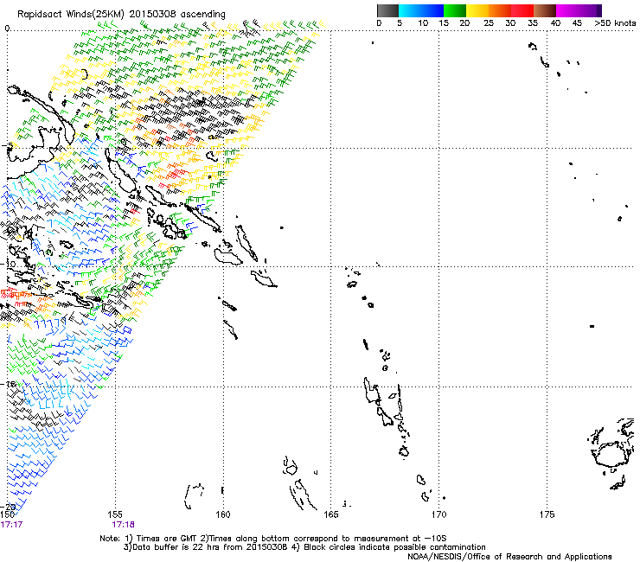
Task: Click the longitude label '175'
Action: (x=547, y=514)
